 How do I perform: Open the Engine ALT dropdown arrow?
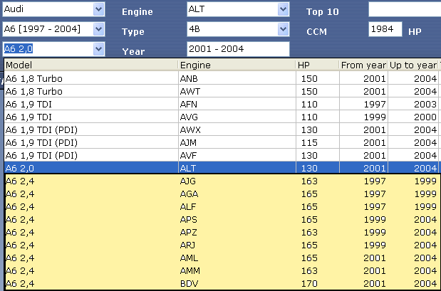tap(283, 9)
